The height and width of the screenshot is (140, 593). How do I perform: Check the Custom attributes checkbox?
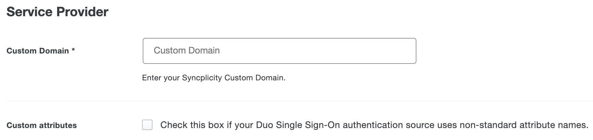(x=147, y=125)
